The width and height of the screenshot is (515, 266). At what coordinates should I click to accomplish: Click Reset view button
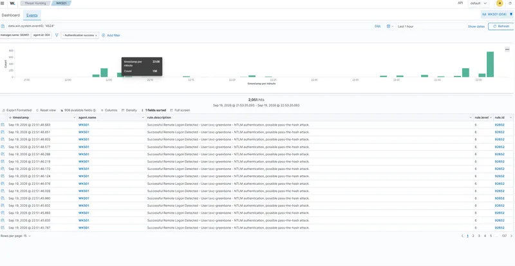click(x=46, y=111)
